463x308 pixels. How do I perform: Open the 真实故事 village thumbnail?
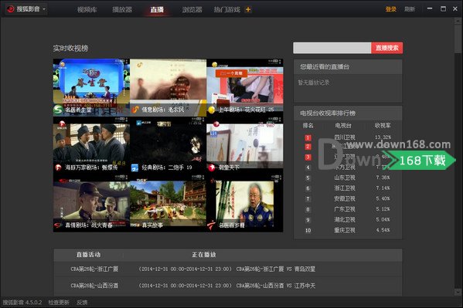(168, 204)
